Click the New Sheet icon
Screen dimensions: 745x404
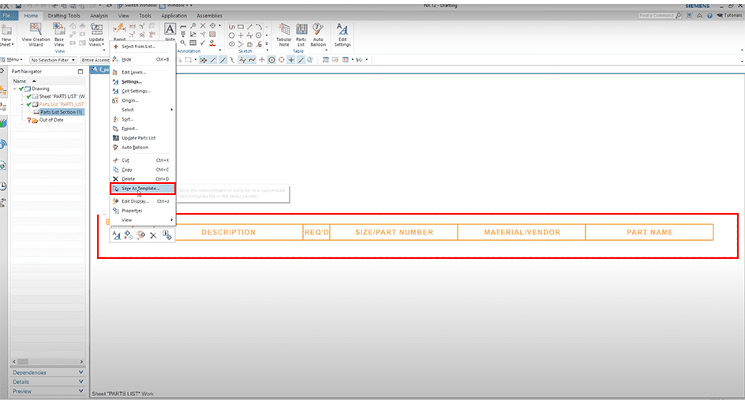tap(6, 34)
